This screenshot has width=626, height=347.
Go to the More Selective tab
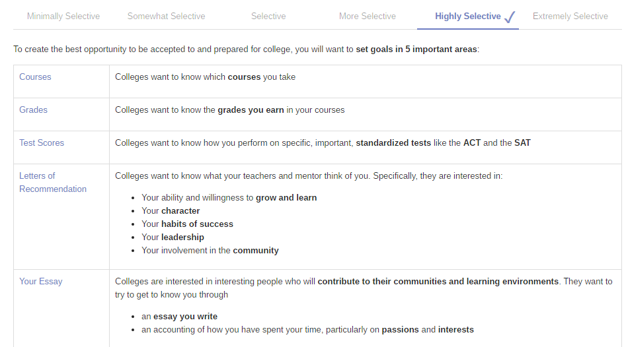click(x=368, y=16)
